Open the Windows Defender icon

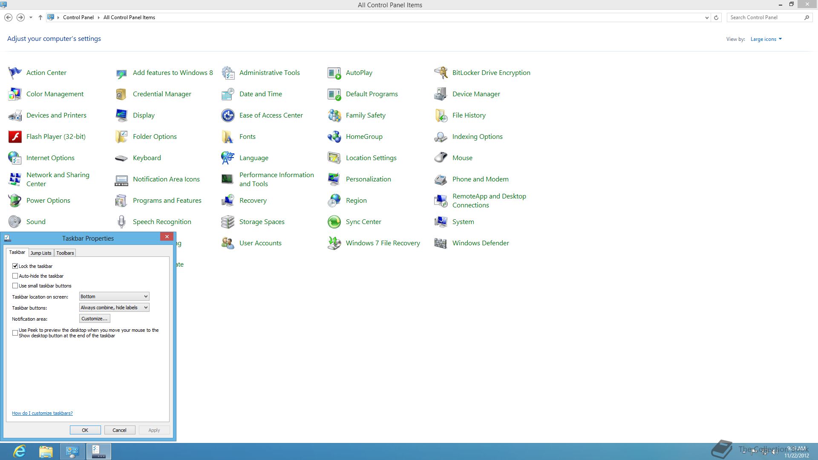tap(441, 243)
